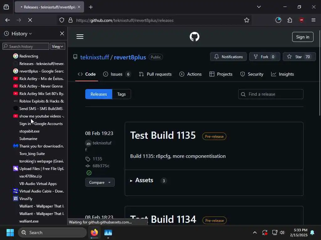Screen dimensions: 321x240
Task: Open revert8plus Google Search history entry
Action: pos(39,71)
